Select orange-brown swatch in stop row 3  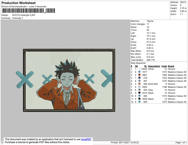pos(139,75)
